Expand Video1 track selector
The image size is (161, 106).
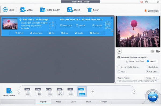[50, 23]
